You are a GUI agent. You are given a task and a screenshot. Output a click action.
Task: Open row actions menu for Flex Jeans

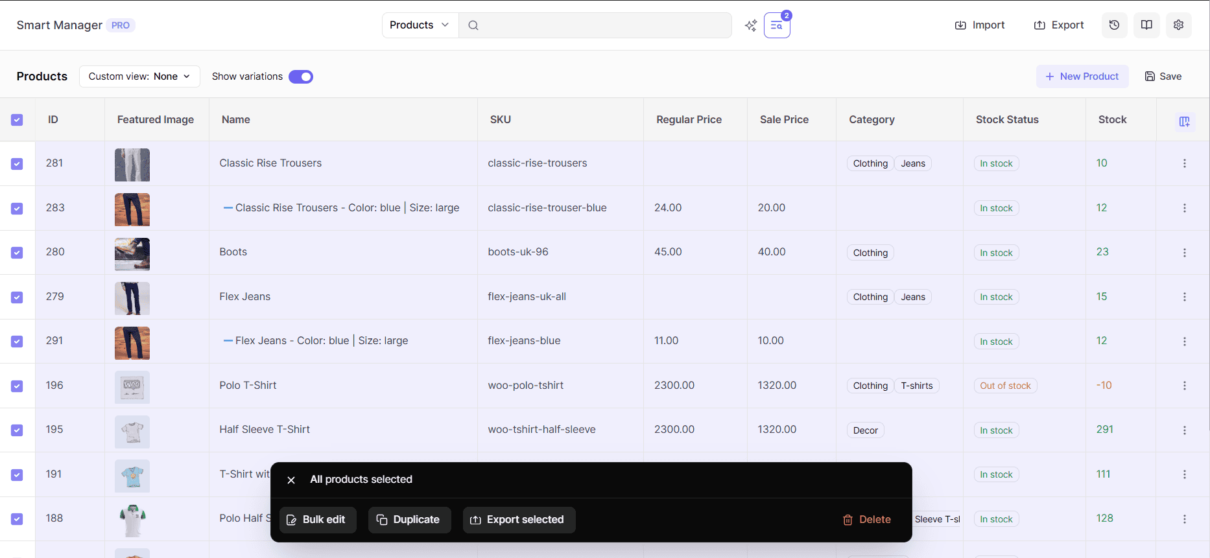click(x=1184, y=297)
